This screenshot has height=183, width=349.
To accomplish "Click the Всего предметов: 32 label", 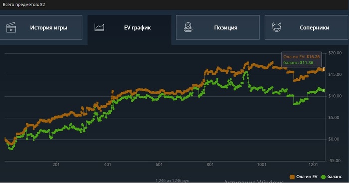I will (24, 4).
